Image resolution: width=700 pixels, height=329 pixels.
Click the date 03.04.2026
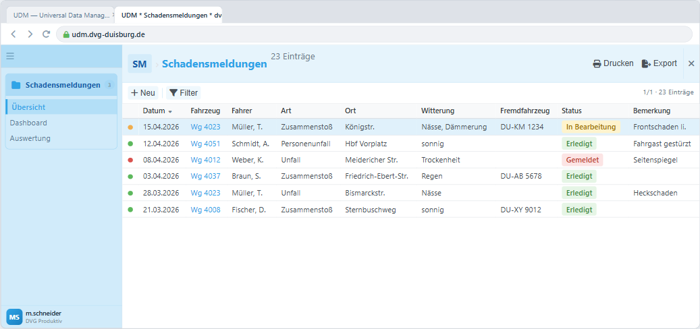click(161, 177)
